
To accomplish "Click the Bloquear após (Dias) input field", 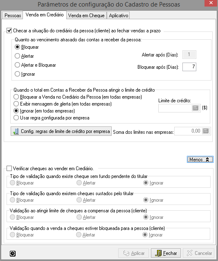I will [x=189, y=67].
